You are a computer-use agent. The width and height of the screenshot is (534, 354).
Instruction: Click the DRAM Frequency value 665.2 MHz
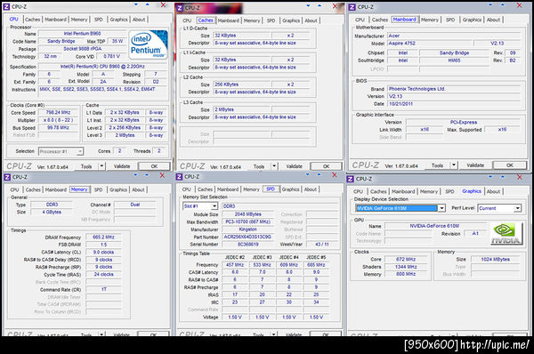103,237
